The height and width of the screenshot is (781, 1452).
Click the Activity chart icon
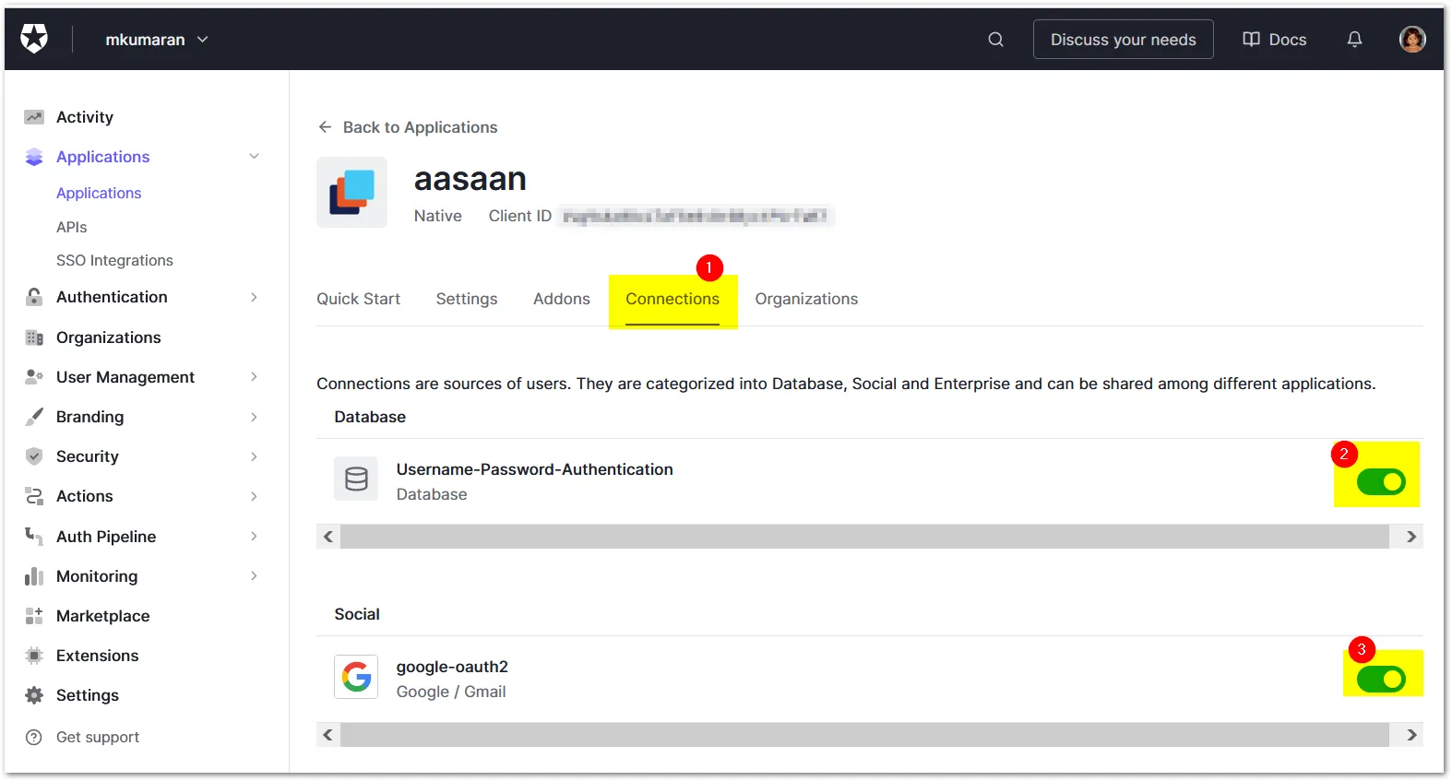click(34, 117)
